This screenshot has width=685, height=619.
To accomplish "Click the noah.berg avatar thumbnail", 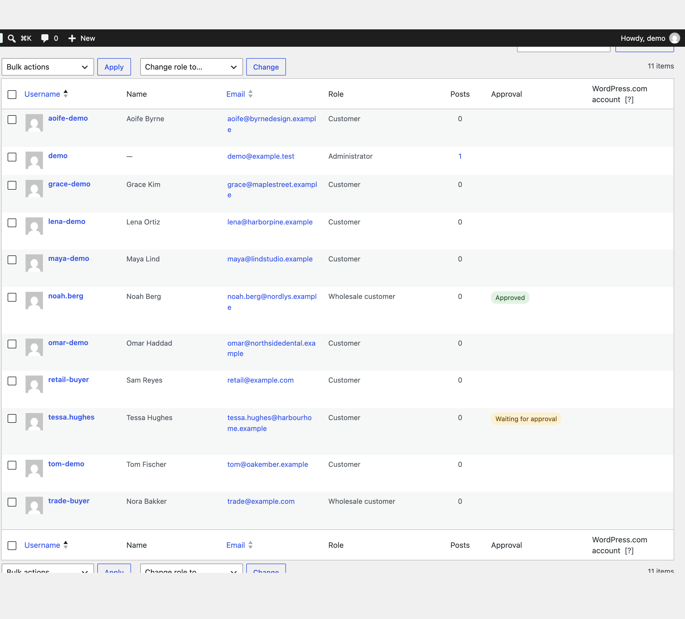I will (x=34, y=300).
